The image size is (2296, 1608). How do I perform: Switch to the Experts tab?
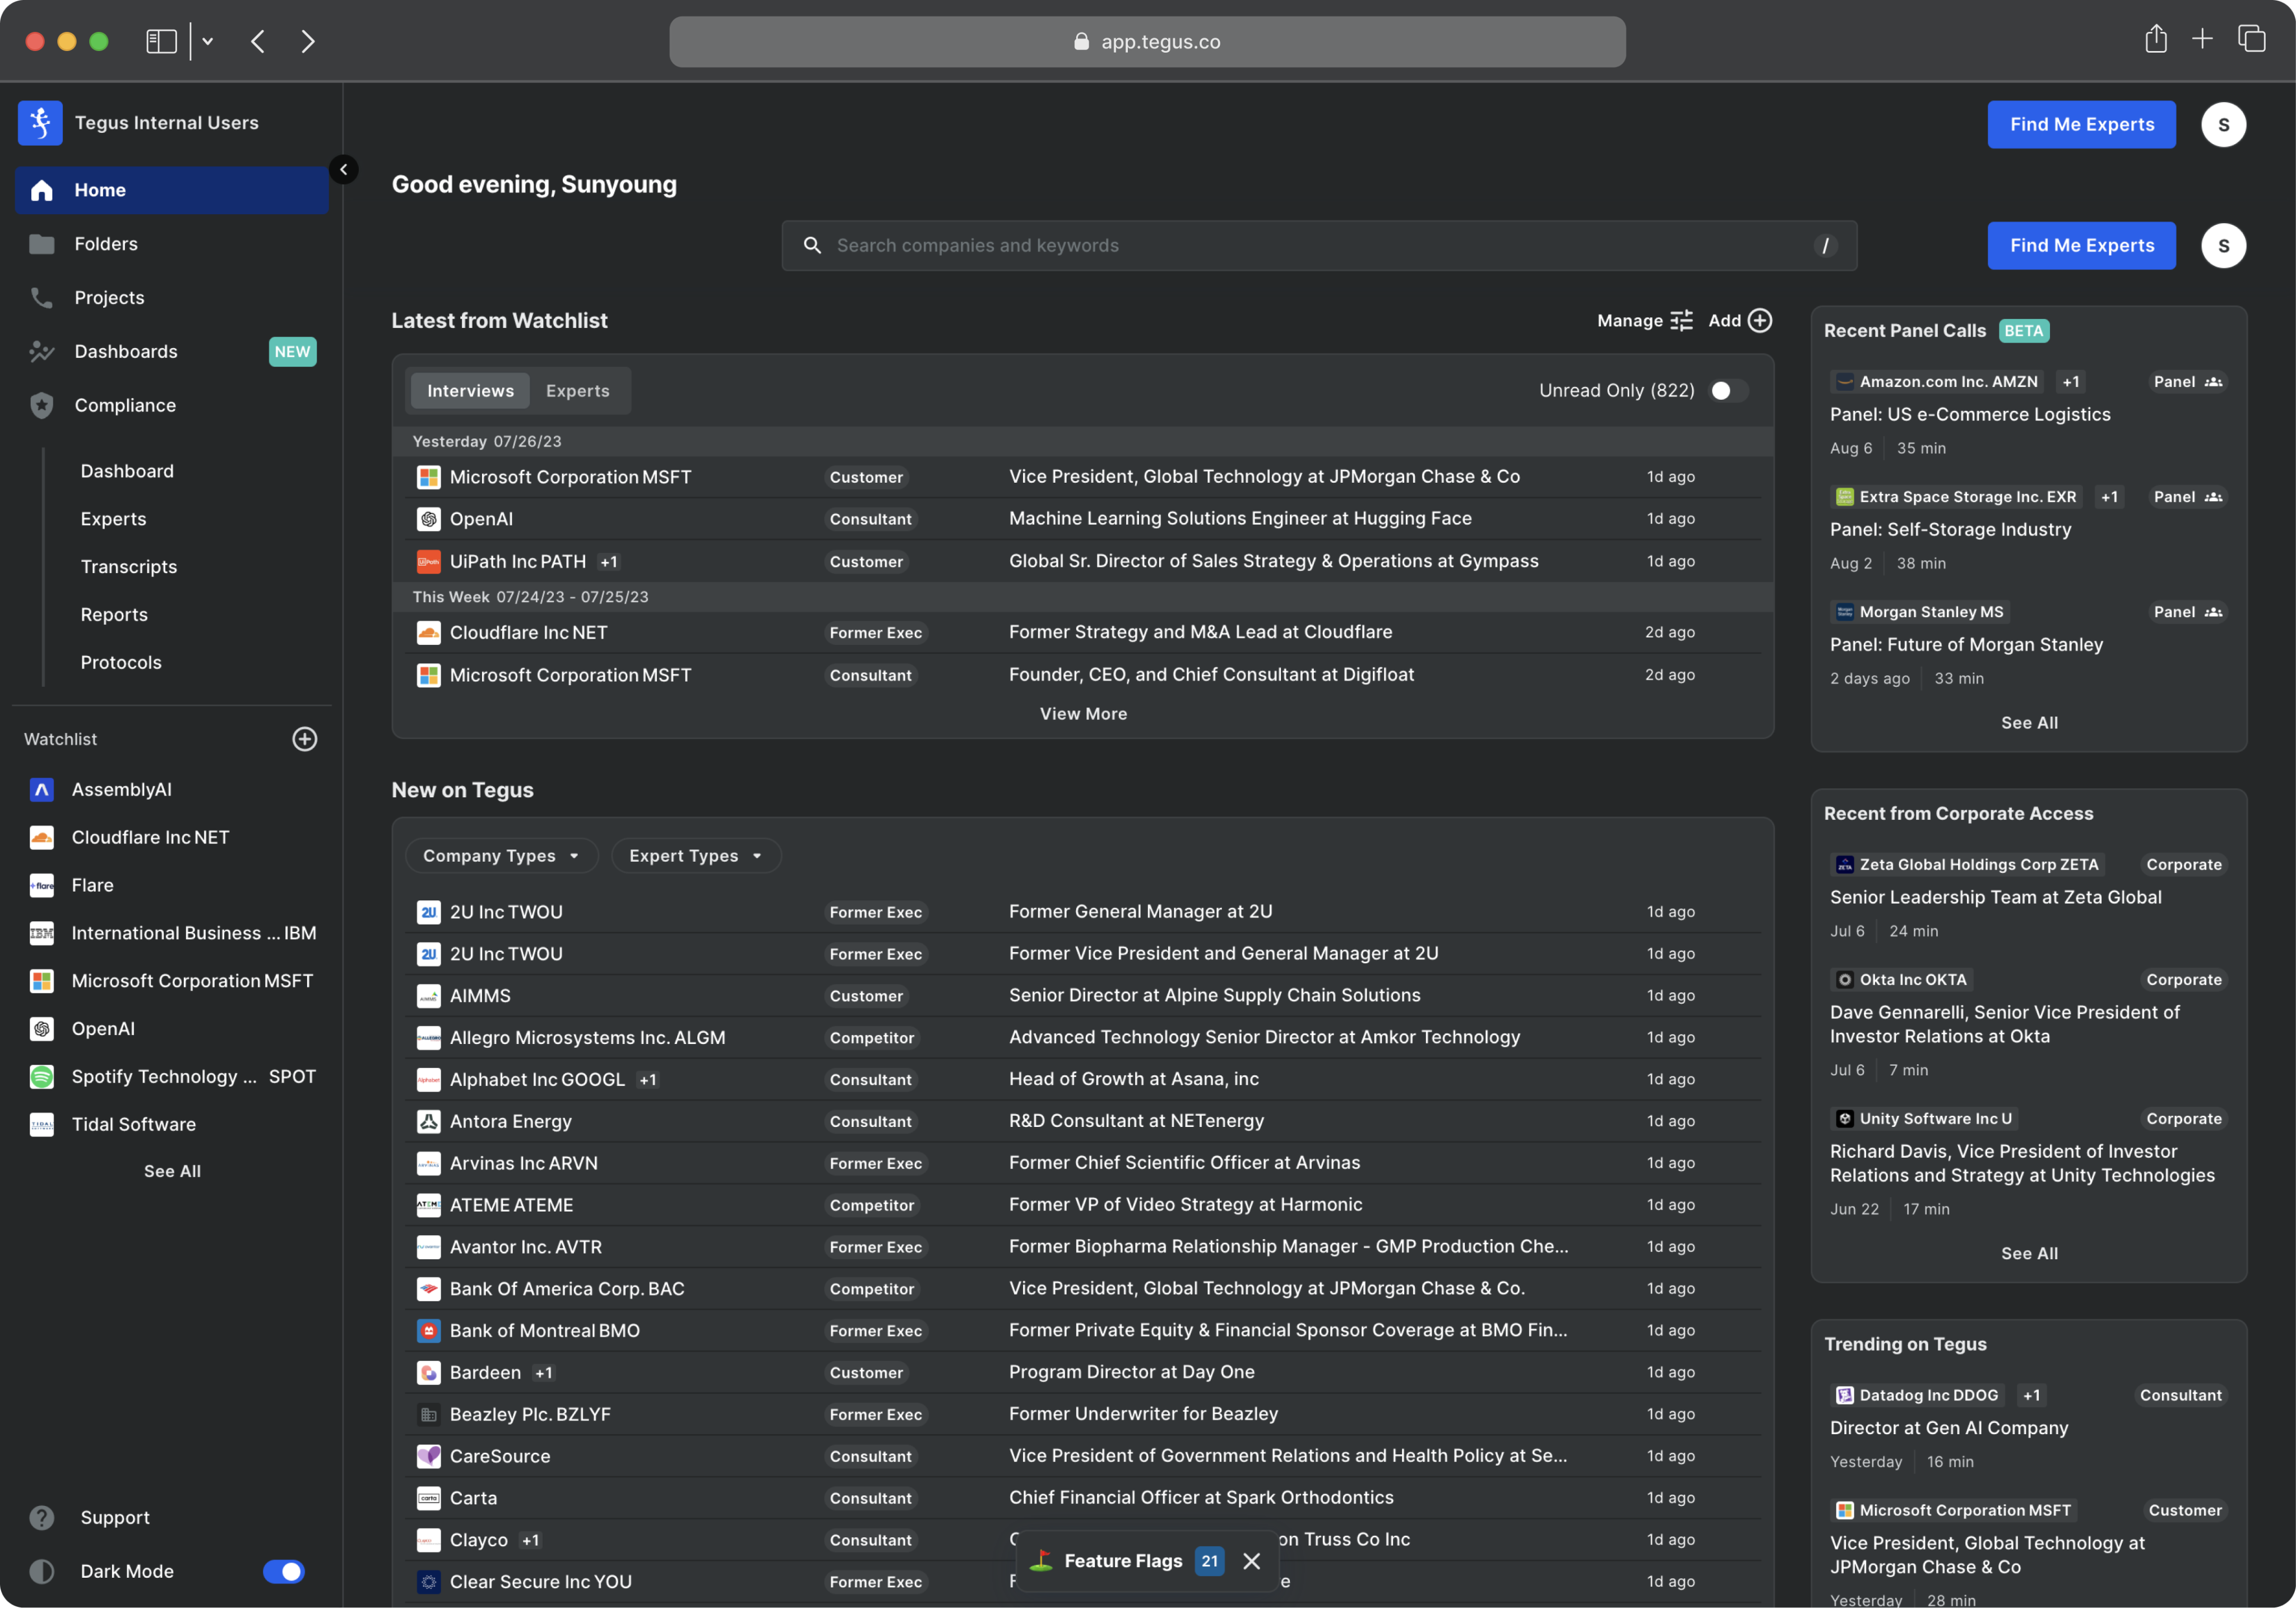coord(577,391)
